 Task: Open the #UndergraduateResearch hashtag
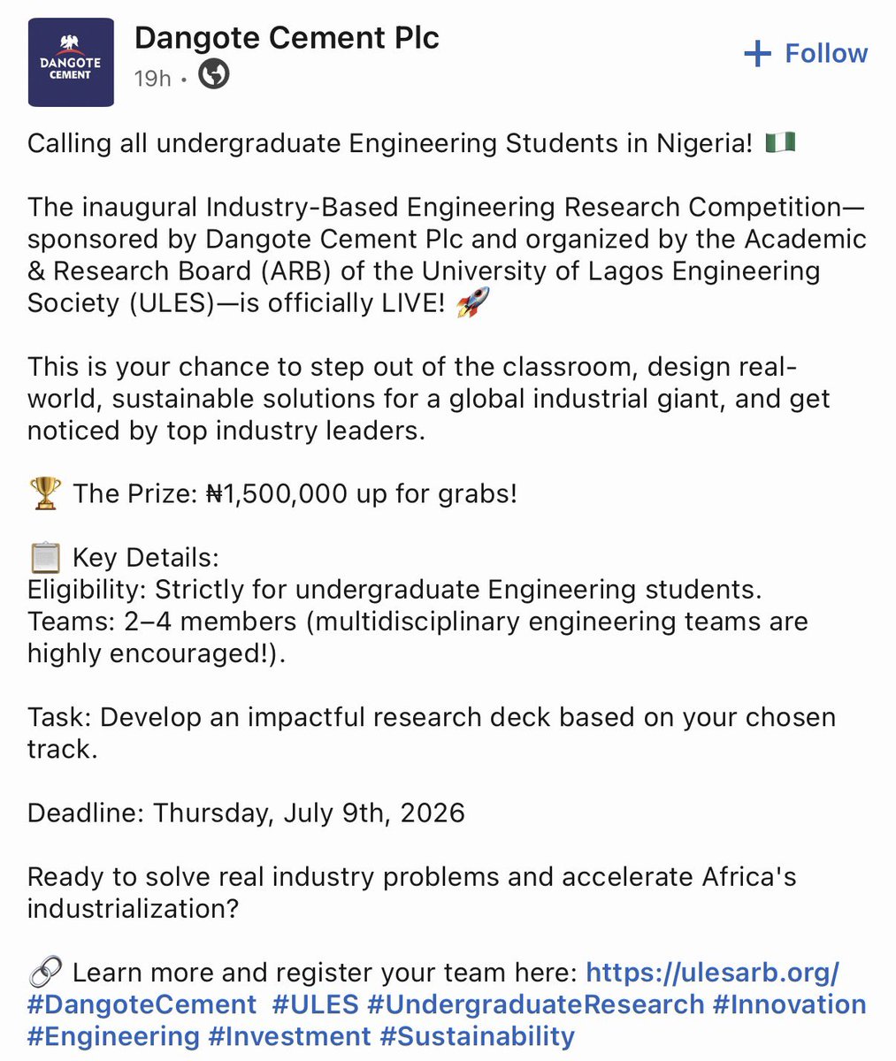536,1004
